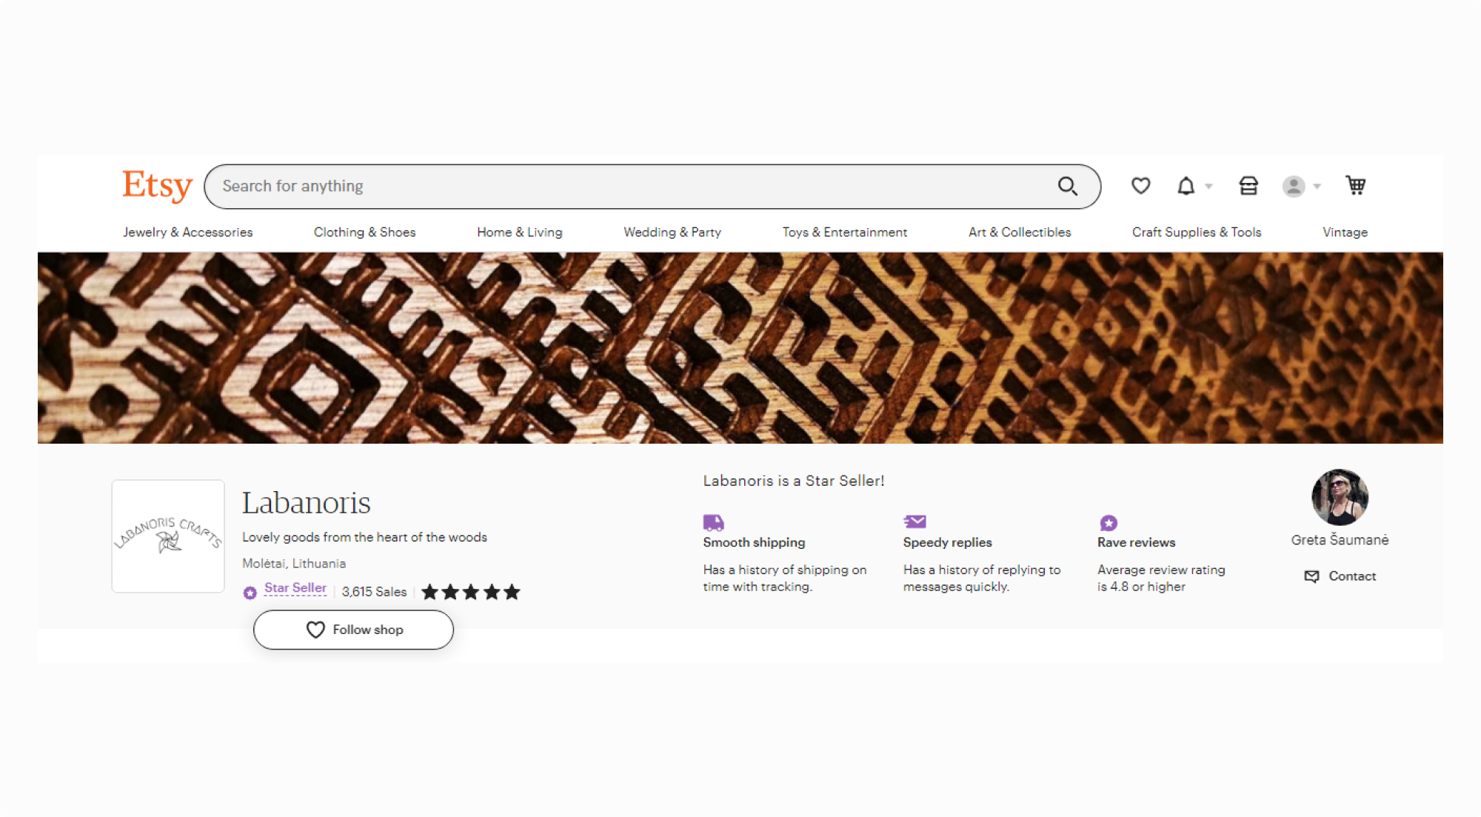Open favorites heart icon in header
Viewport: 1481px width, 817px height.
pyautogui.click(x=1140, y=186)
